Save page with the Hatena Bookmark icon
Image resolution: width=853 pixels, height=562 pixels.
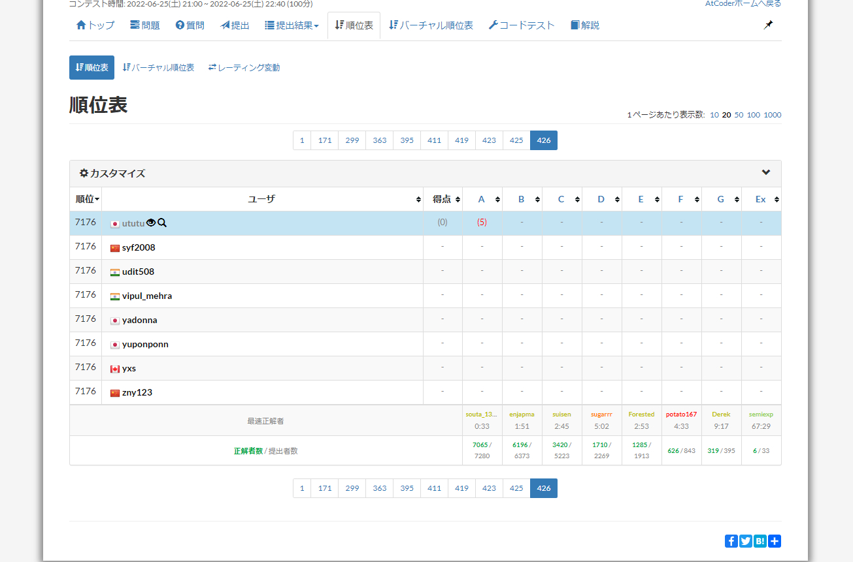760,540
